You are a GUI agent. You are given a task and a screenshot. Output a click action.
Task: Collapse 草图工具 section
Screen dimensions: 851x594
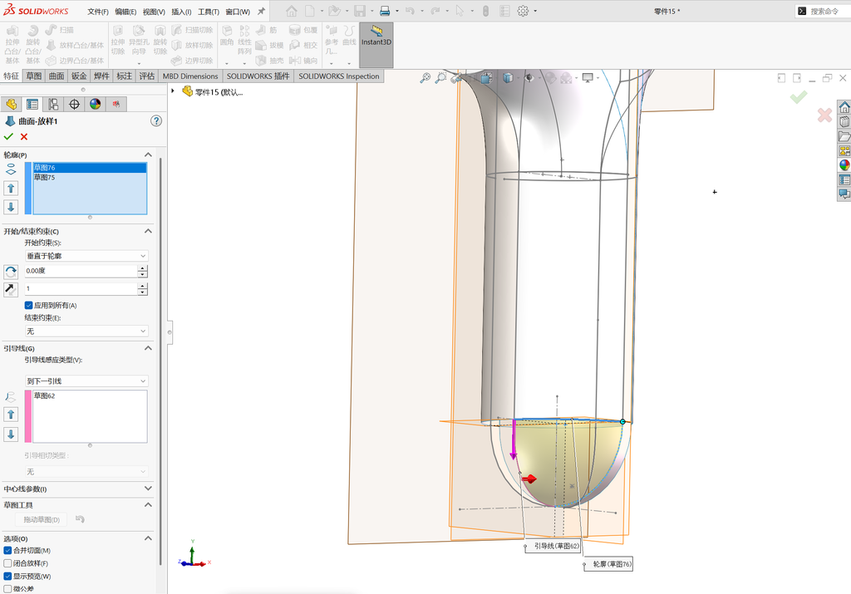pyautogui.click(x=148, y=505)
